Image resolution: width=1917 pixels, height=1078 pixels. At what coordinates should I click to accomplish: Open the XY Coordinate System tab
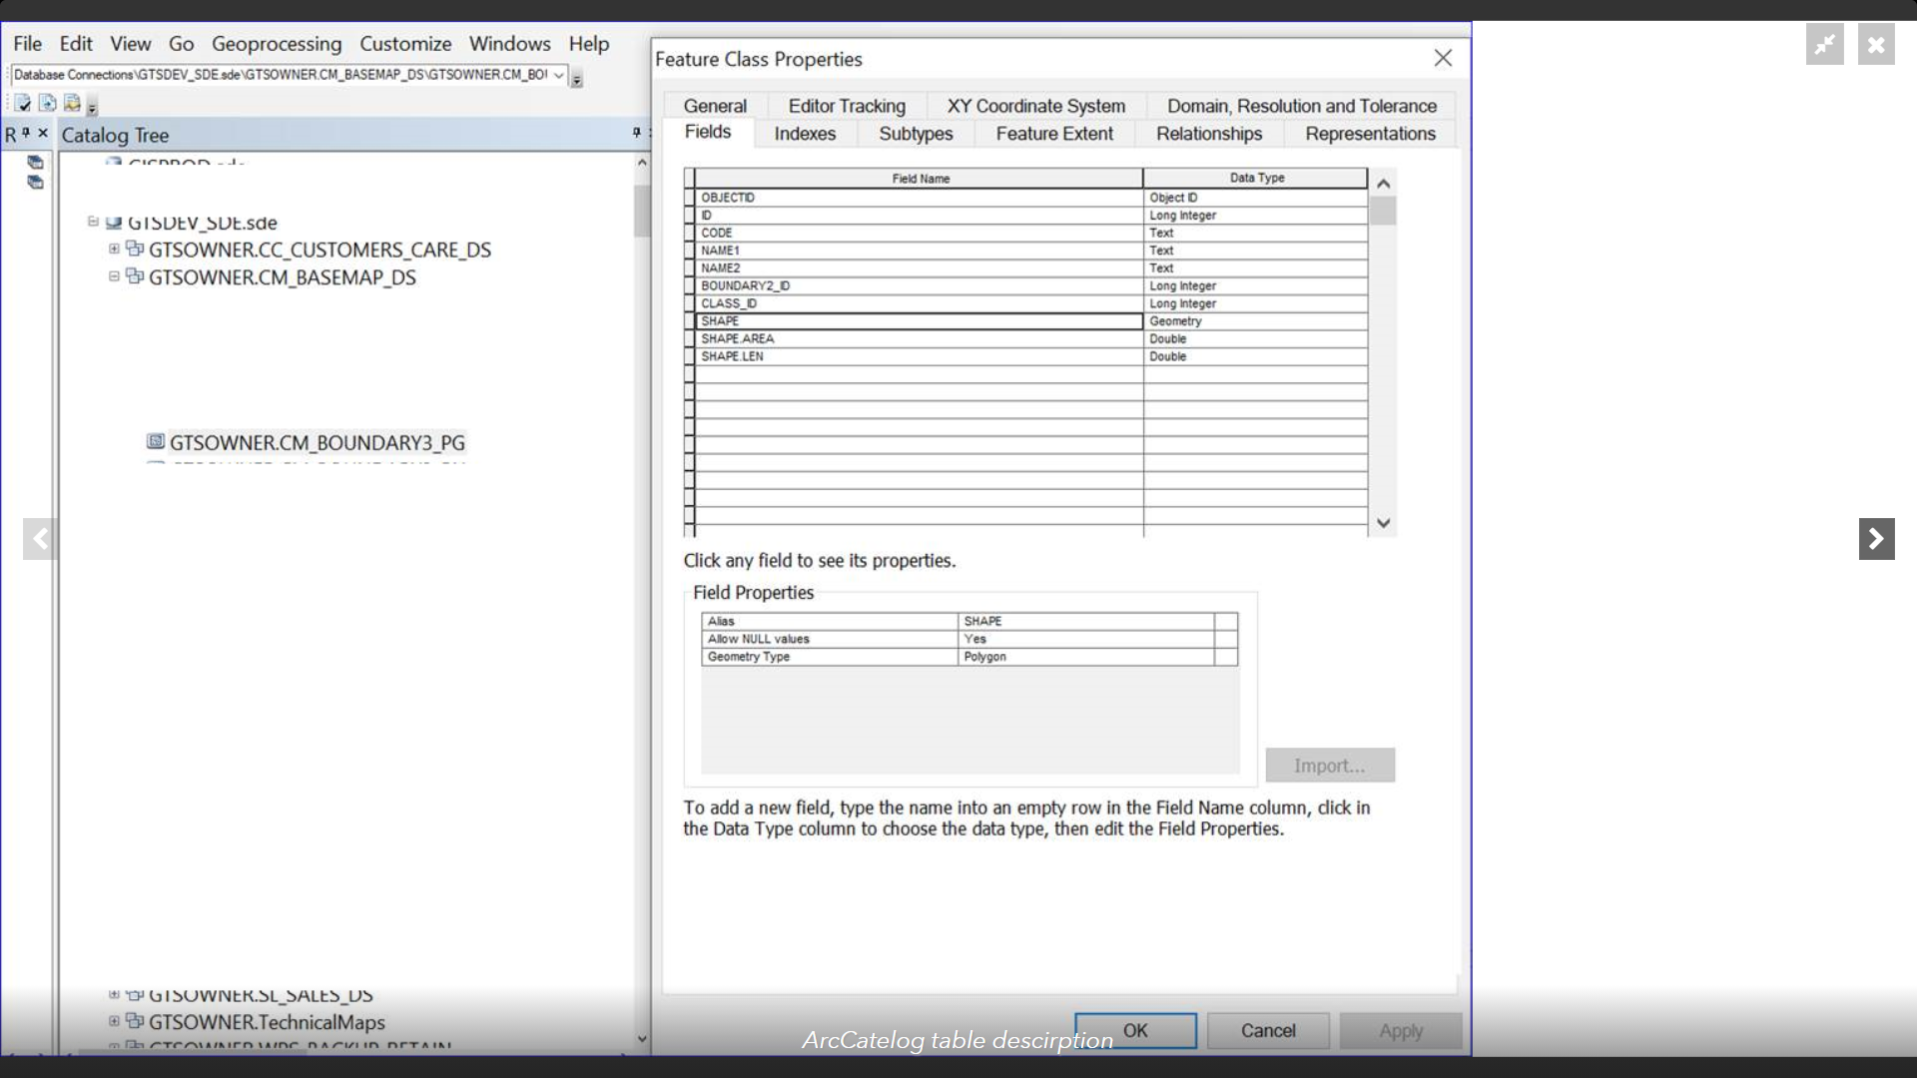(x=1035, y=106)
